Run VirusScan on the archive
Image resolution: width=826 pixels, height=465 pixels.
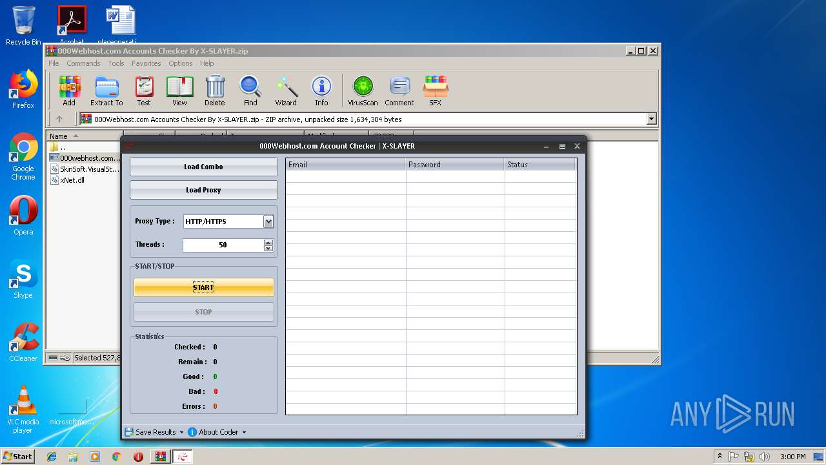point(363,91)
